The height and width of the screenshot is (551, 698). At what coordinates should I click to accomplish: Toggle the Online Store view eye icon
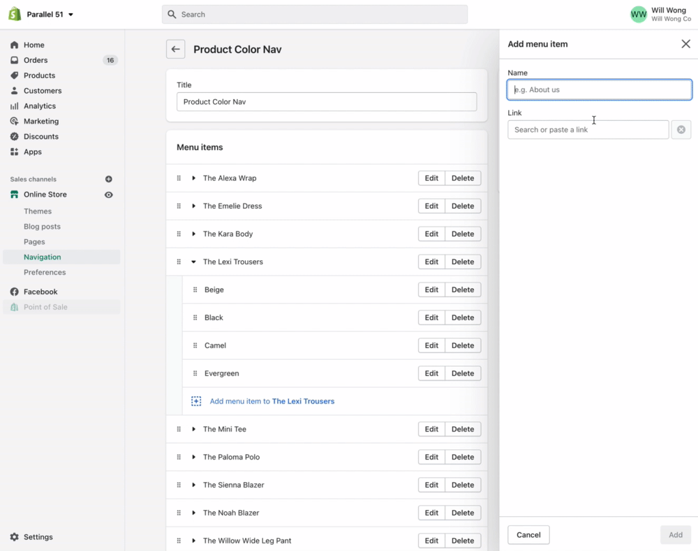[108, 195]
